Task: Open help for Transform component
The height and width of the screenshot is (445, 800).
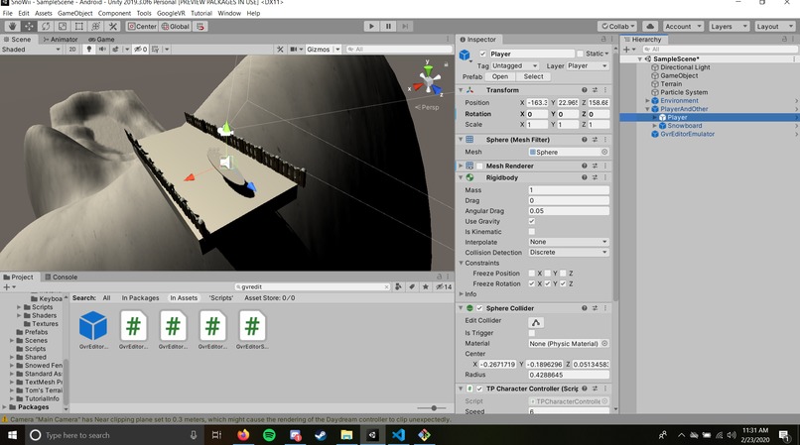Action: pyautogui.click(x=585, y=90)
